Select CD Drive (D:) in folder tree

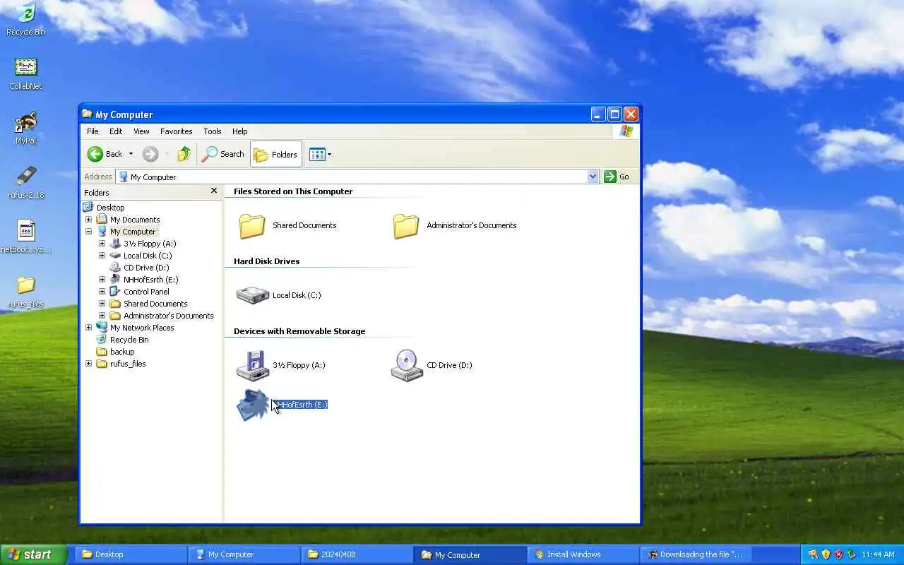click(x=146, y=268)
